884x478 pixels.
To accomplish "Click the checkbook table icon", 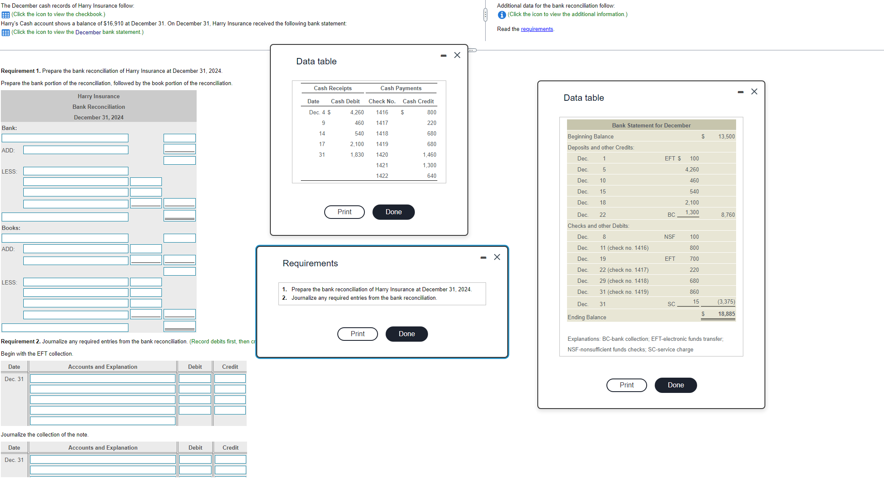I will pyautogui.click(x=6, y=15).
